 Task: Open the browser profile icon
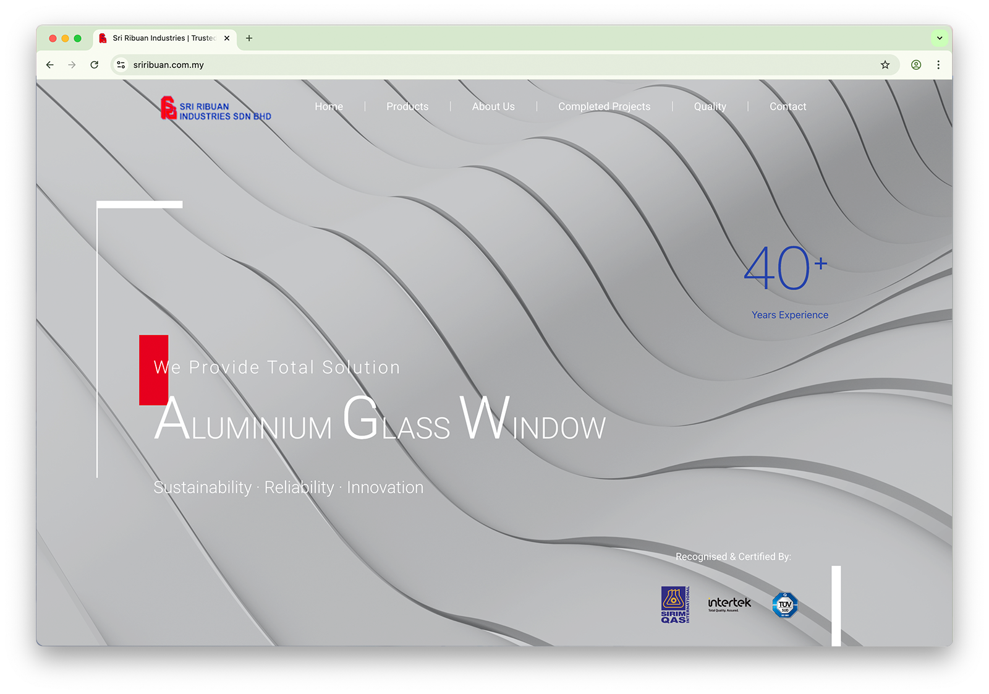[916, 65]
